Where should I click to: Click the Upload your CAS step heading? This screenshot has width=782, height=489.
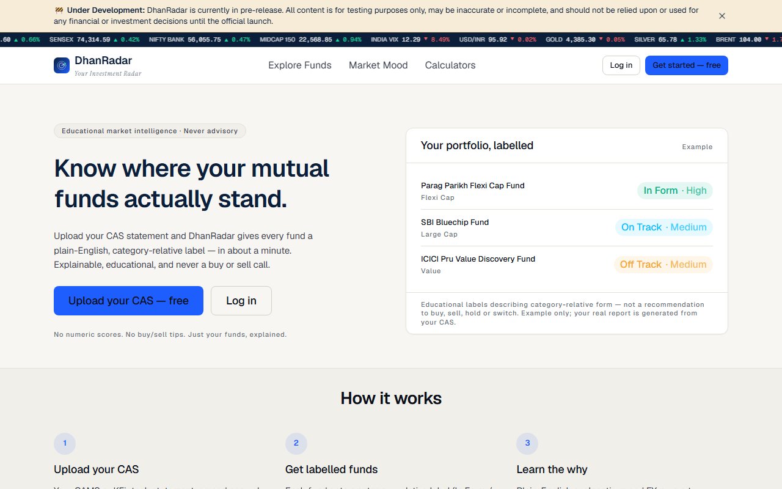(x=97, y=469)
